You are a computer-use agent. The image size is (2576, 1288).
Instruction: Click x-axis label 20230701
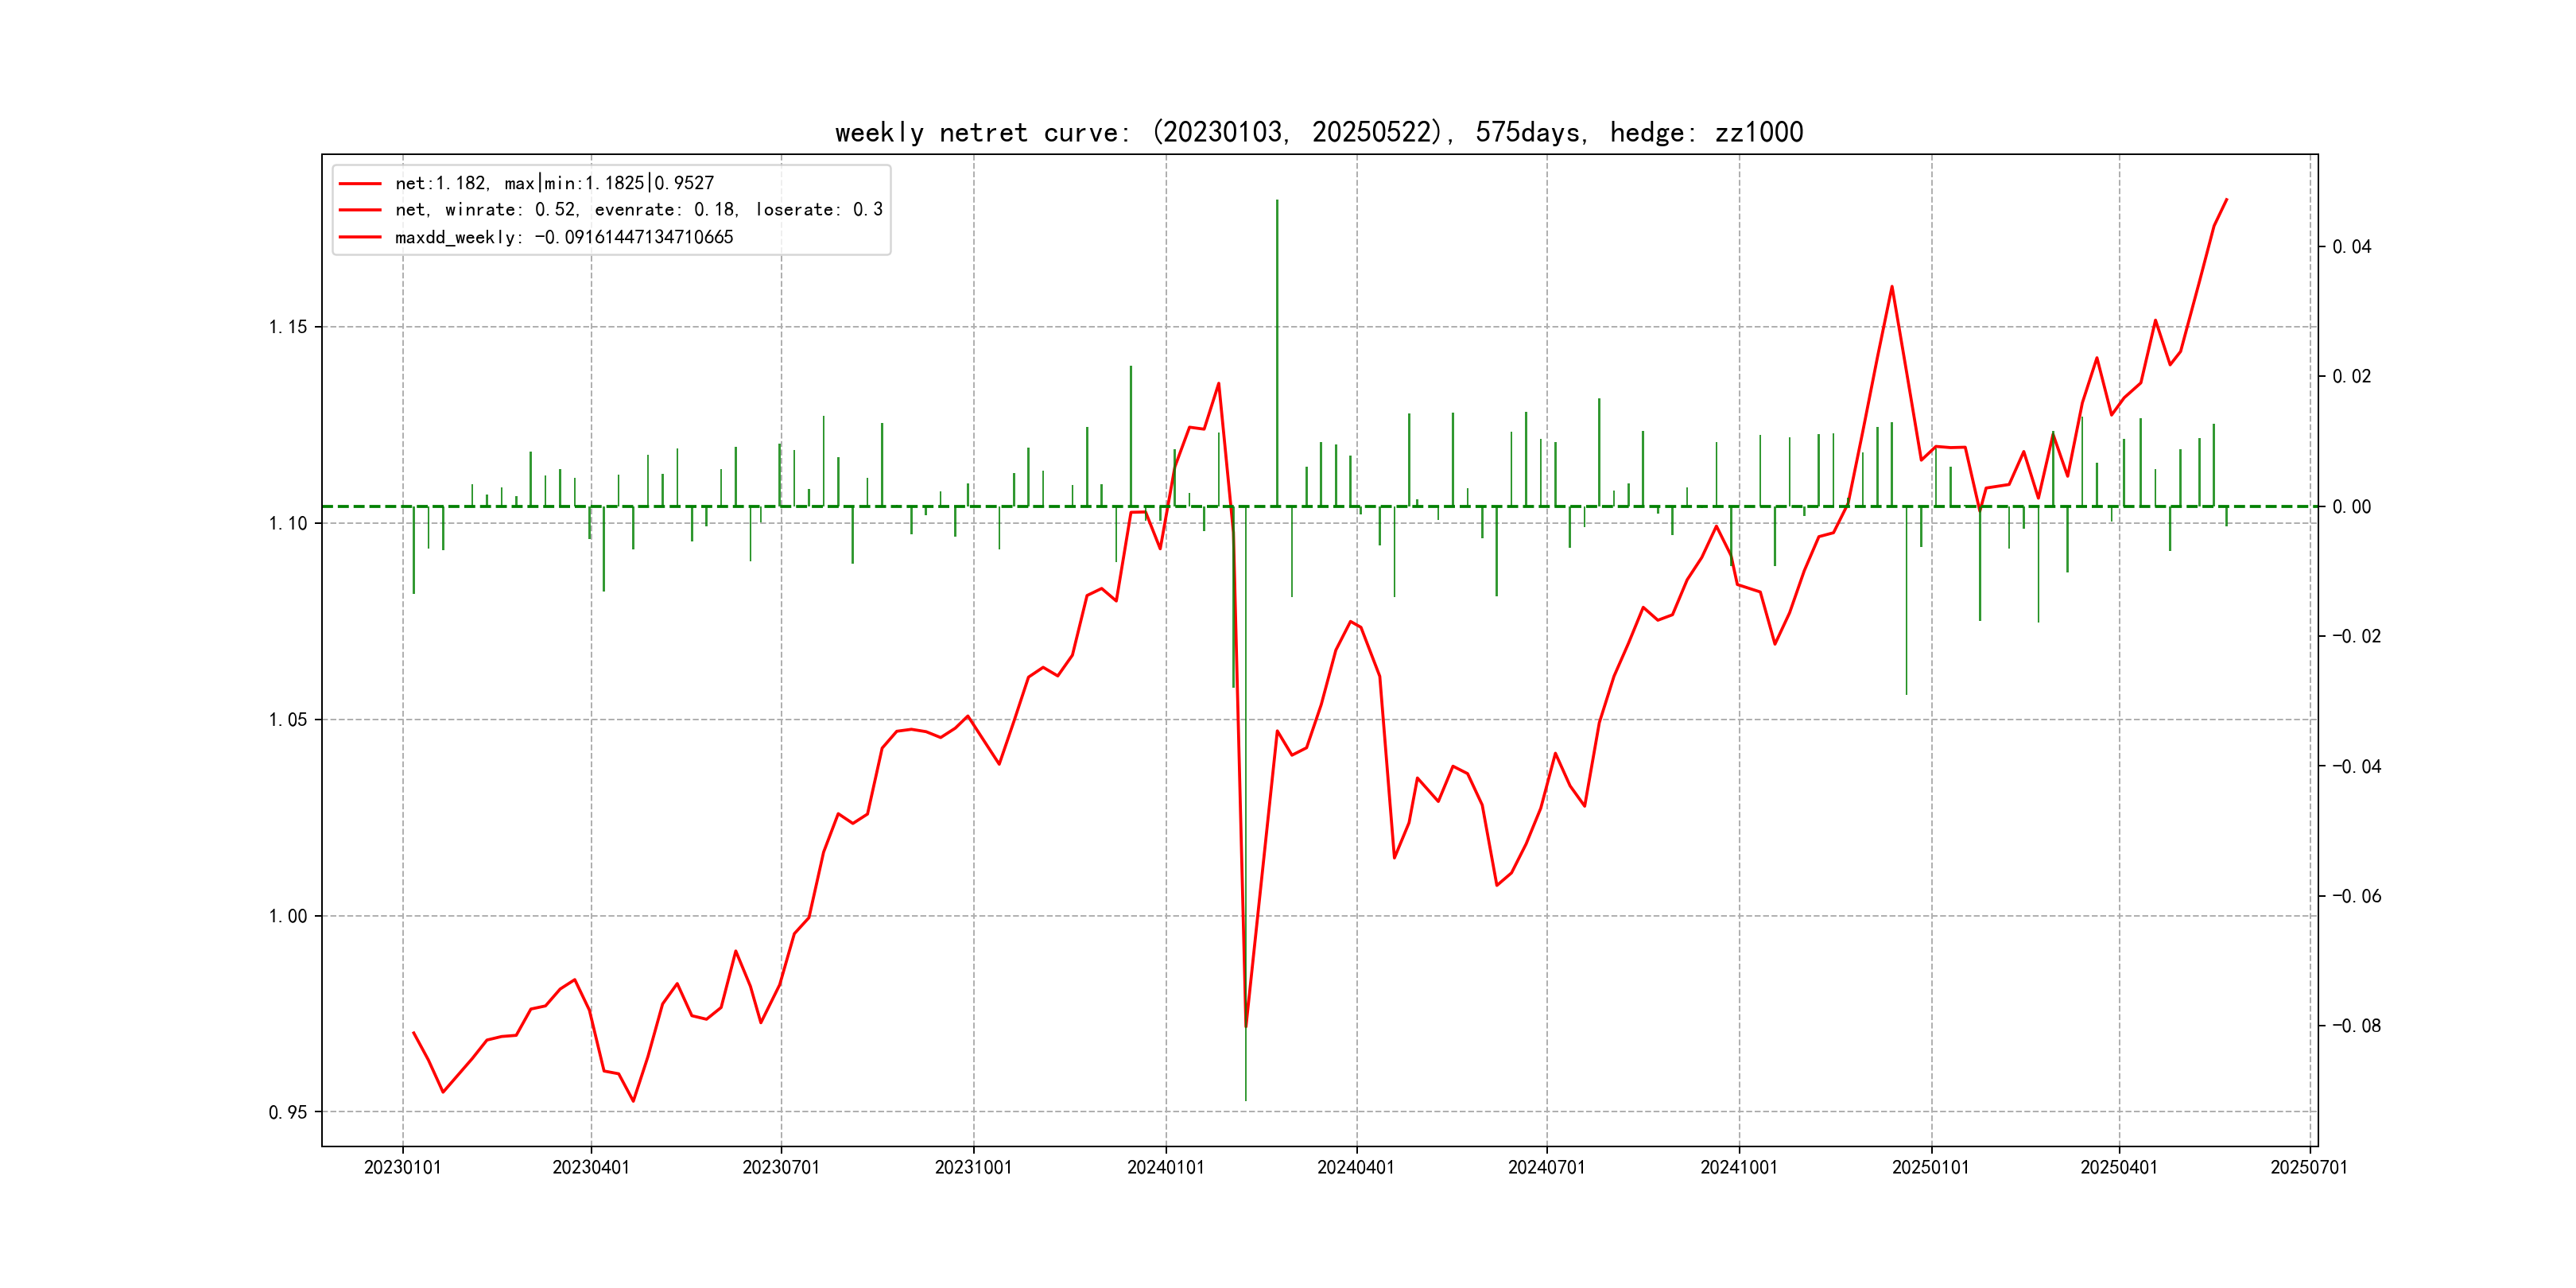point(780,1167)
